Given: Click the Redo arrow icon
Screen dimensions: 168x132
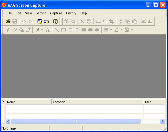Looking at the screenshot, I should coord(31,21).
